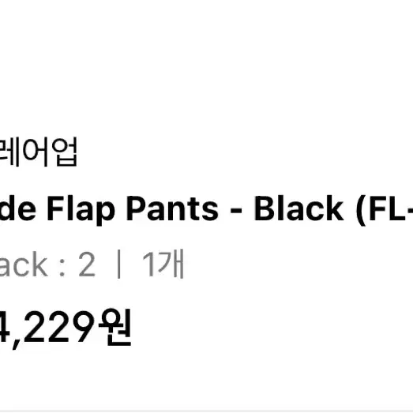
Task: Click the '업' character of the brand name
Action: (x=64, y=152)
